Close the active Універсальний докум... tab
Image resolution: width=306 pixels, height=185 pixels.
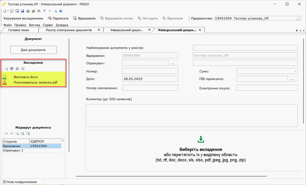[200, 30]
